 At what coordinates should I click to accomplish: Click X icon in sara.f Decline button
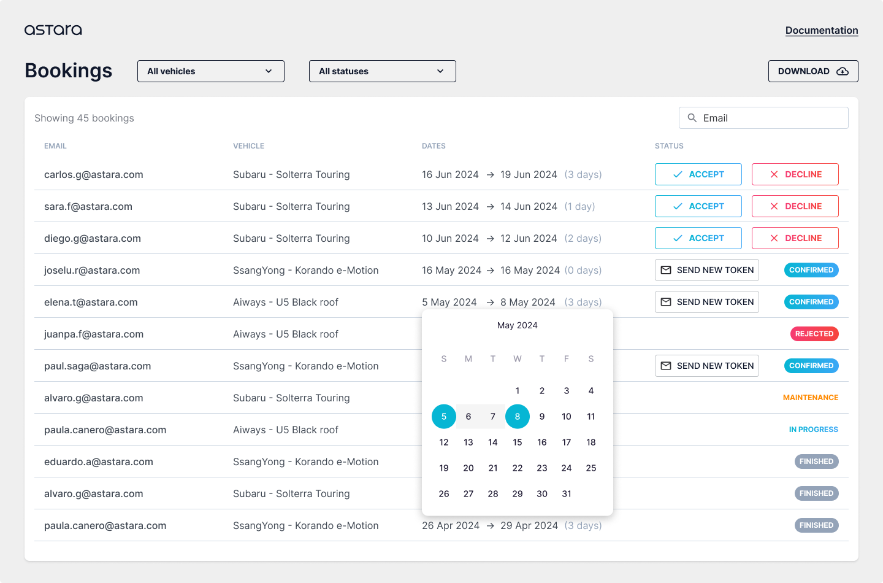[x=774, y=206]
